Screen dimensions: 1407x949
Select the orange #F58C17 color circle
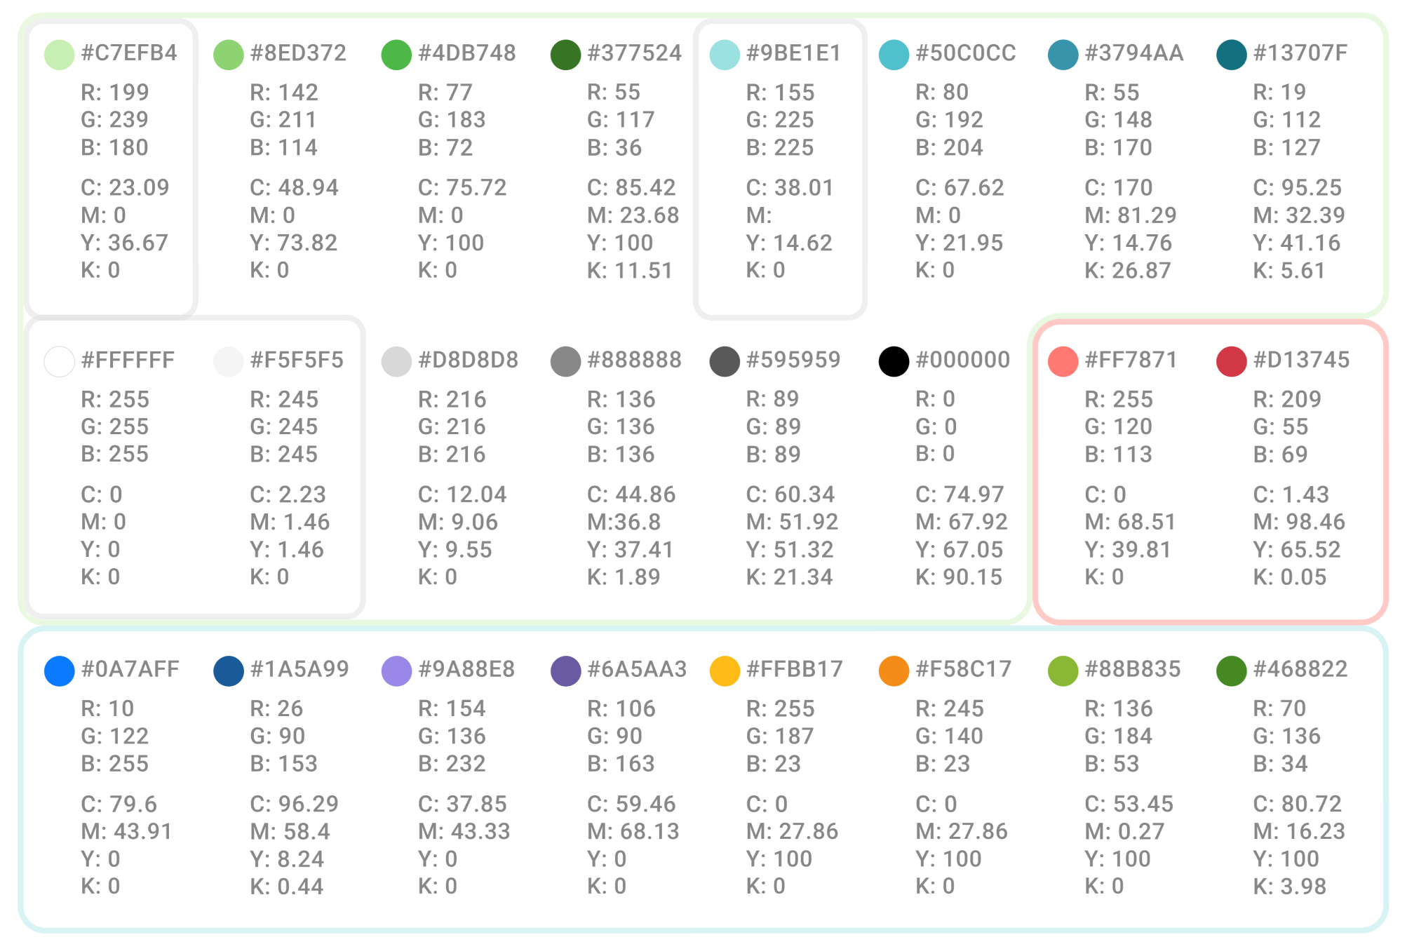[894, 671]
